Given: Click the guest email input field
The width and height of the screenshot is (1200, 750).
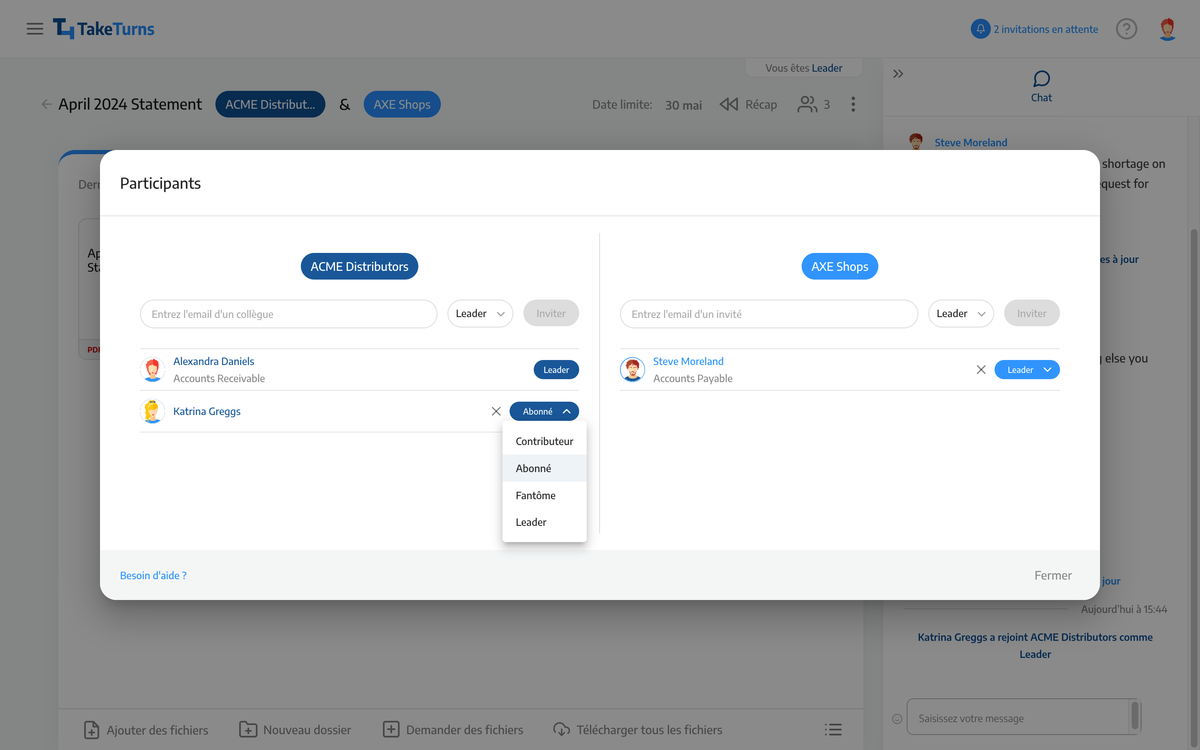Looking at the screenshot, I should pyautogui.click(x=769, y=314).
